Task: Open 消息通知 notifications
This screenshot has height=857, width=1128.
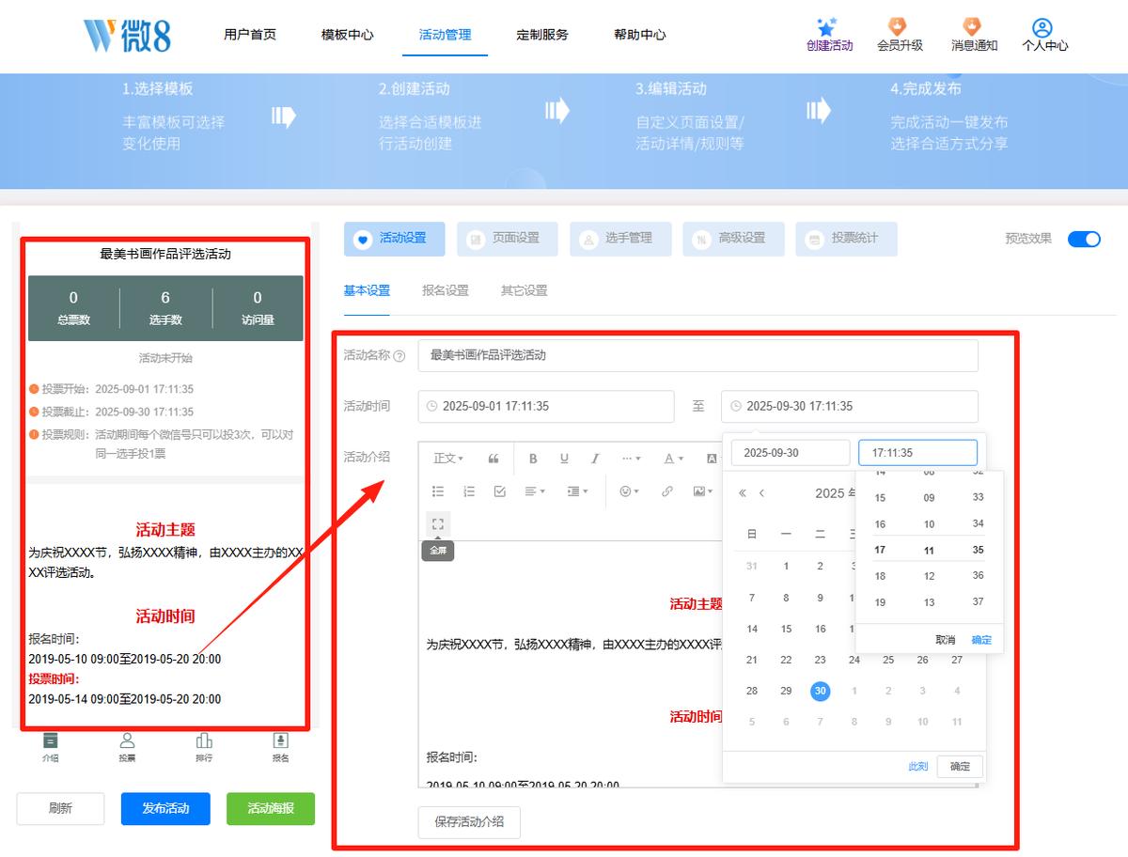Action: 974,35
